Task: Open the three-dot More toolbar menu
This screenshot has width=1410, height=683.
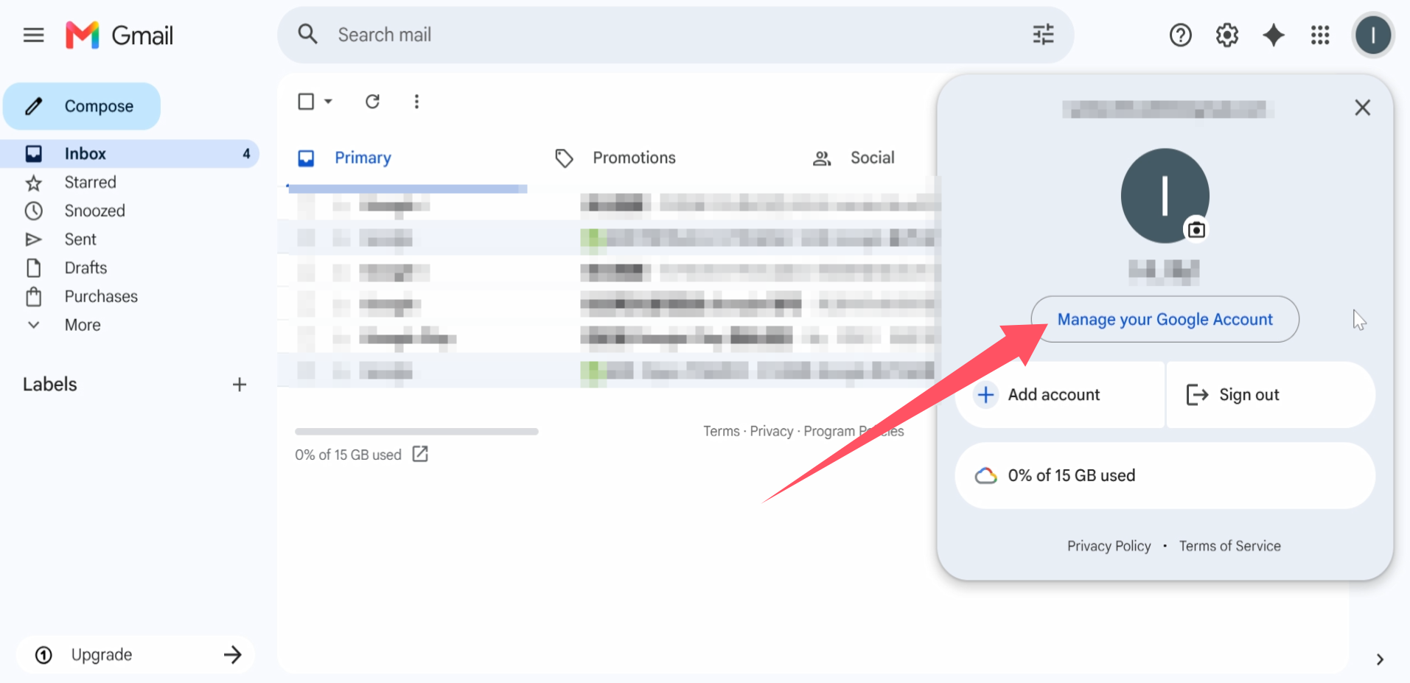Action: (x=416, y=102)
